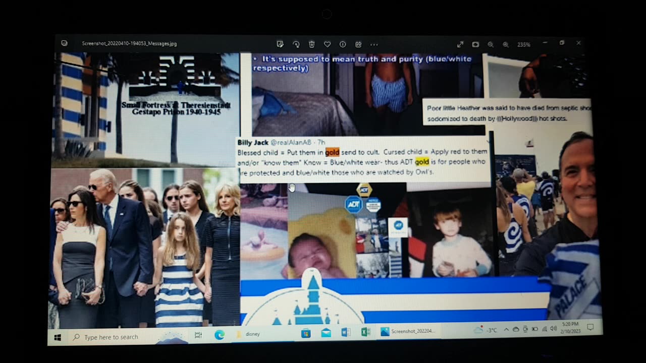This screenshot has height=363, width=646.
Task: Click the 235% zoom level indicator
Action: point(524,44)
